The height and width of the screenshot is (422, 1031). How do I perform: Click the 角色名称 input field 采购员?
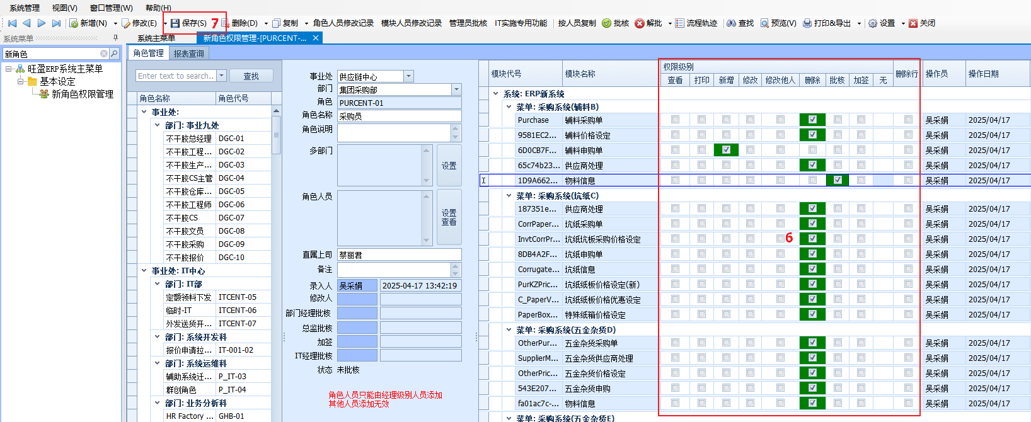(x=400, y=116)
